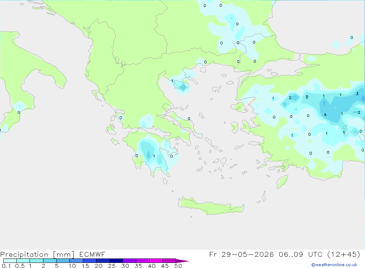Select the 5–10 mm legend color swatch
Viewport: 365px width, 268px height.
click(x=63, y=261)
